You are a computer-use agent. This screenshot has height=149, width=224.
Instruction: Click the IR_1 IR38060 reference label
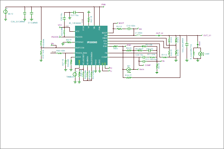pos(75,23)
